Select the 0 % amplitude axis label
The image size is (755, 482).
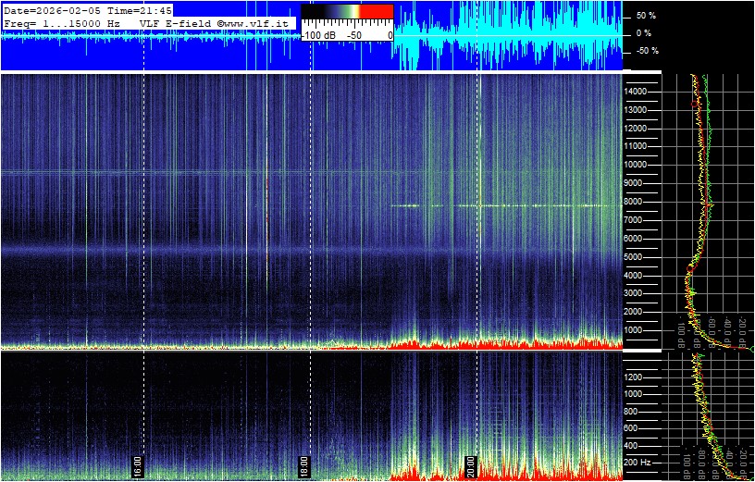[x=645, y=33]
